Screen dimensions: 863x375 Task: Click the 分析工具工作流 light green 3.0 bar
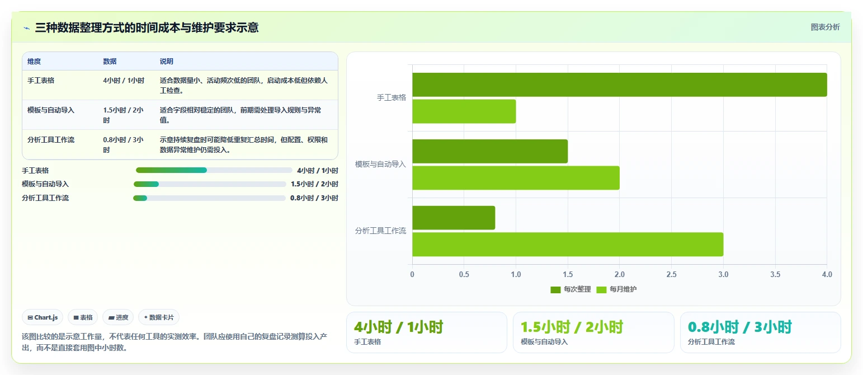(x=568, y=245)
